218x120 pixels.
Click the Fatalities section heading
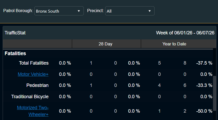(15, 54)
